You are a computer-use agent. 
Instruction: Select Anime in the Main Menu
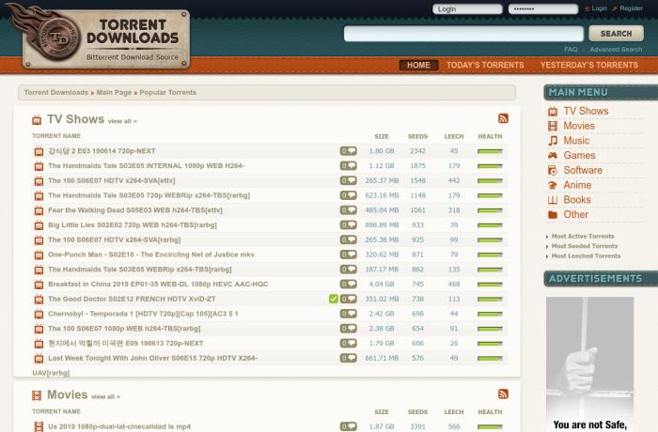577,185
